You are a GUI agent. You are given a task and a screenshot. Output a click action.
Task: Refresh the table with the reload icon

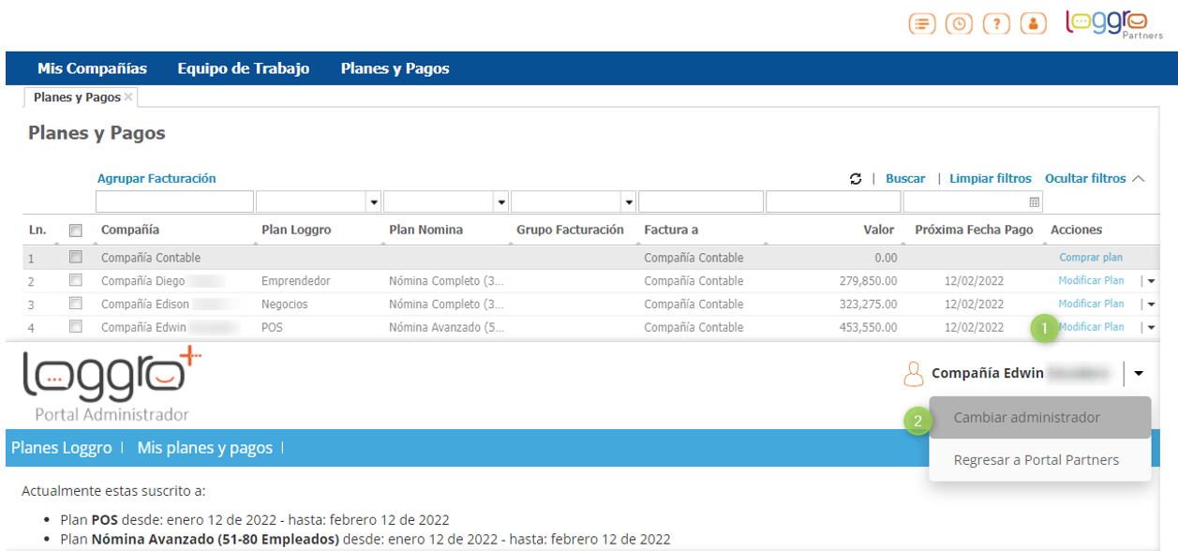856,179
